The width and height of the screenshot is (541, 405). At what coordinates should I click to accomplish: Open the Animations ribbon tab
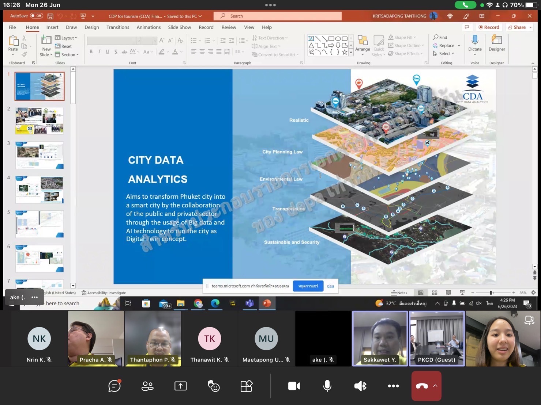[x=149, y=27]
